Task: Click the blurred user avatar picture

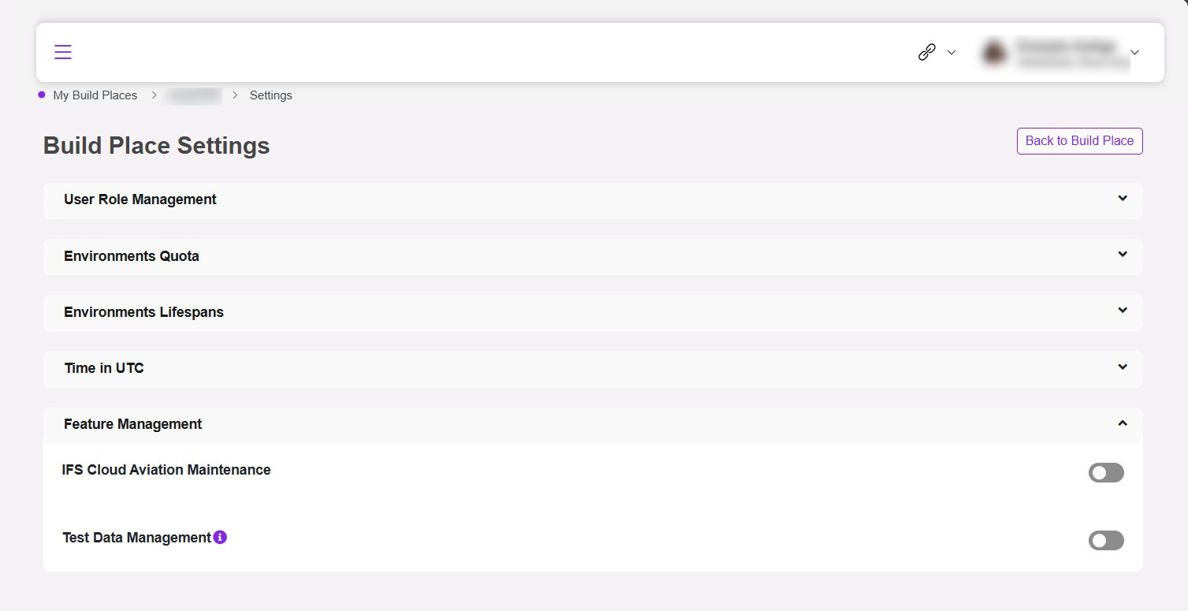Action: click(994, 52)
